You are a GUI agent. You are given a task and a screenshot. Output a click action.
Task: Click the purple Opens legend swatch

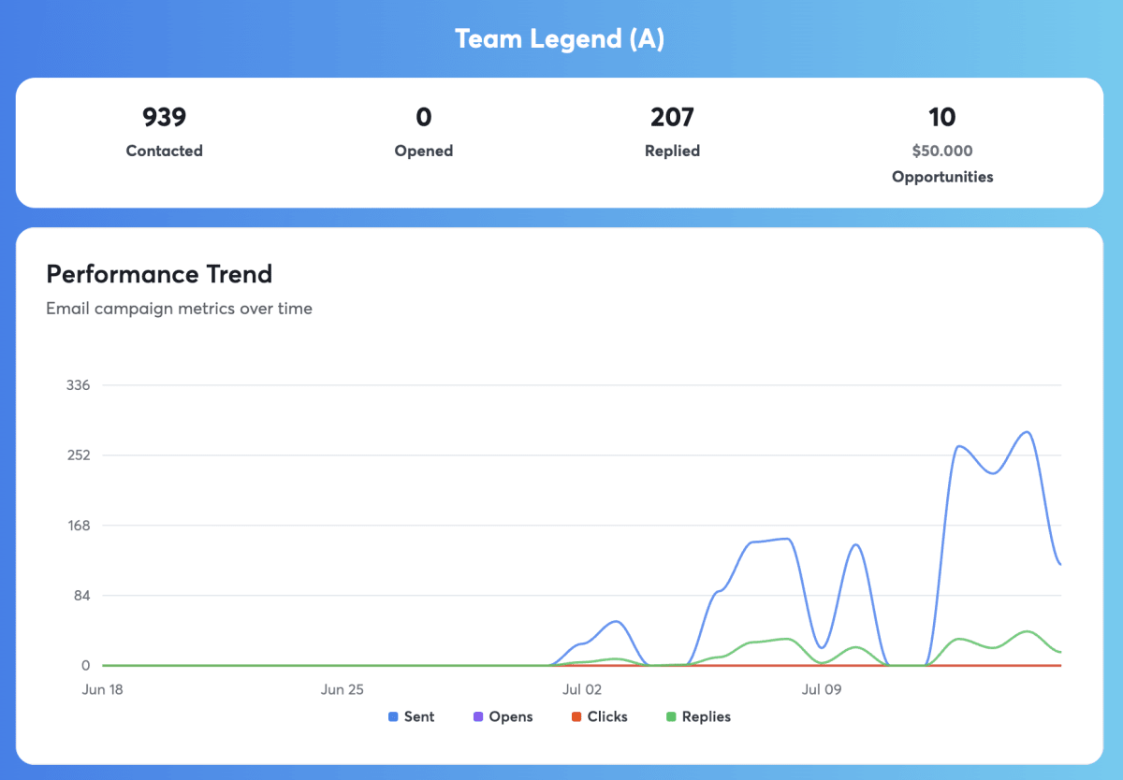coord(478,717)
